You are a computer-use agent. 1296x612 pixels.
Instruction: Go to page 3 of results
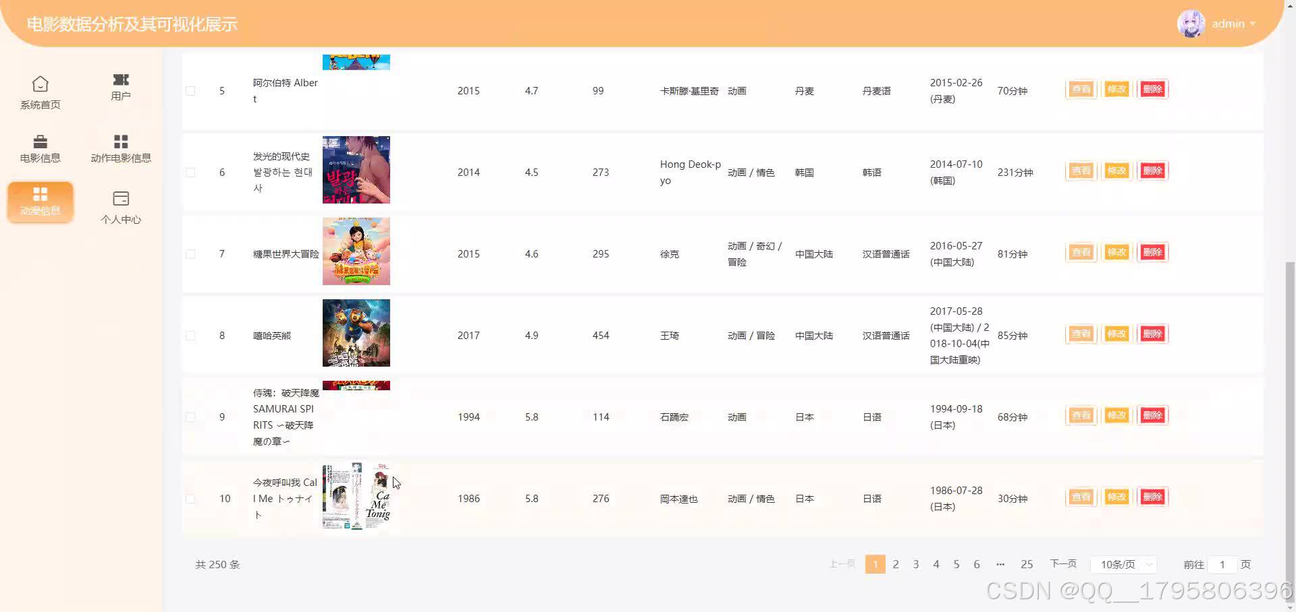[915, 564]
